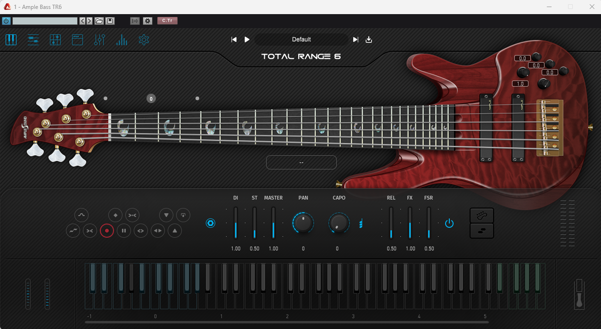The image size is (601, 329).
Task: Click the host preset name field
Action: [x=45, y=21]
